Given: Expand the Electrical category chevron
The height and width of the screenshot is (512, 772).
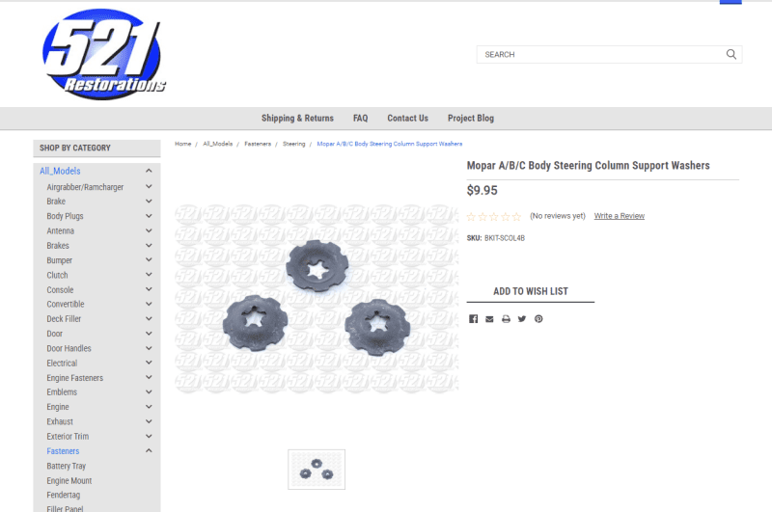Looking at the screenshot, I should pyautogui.click(x=149, y=364).
